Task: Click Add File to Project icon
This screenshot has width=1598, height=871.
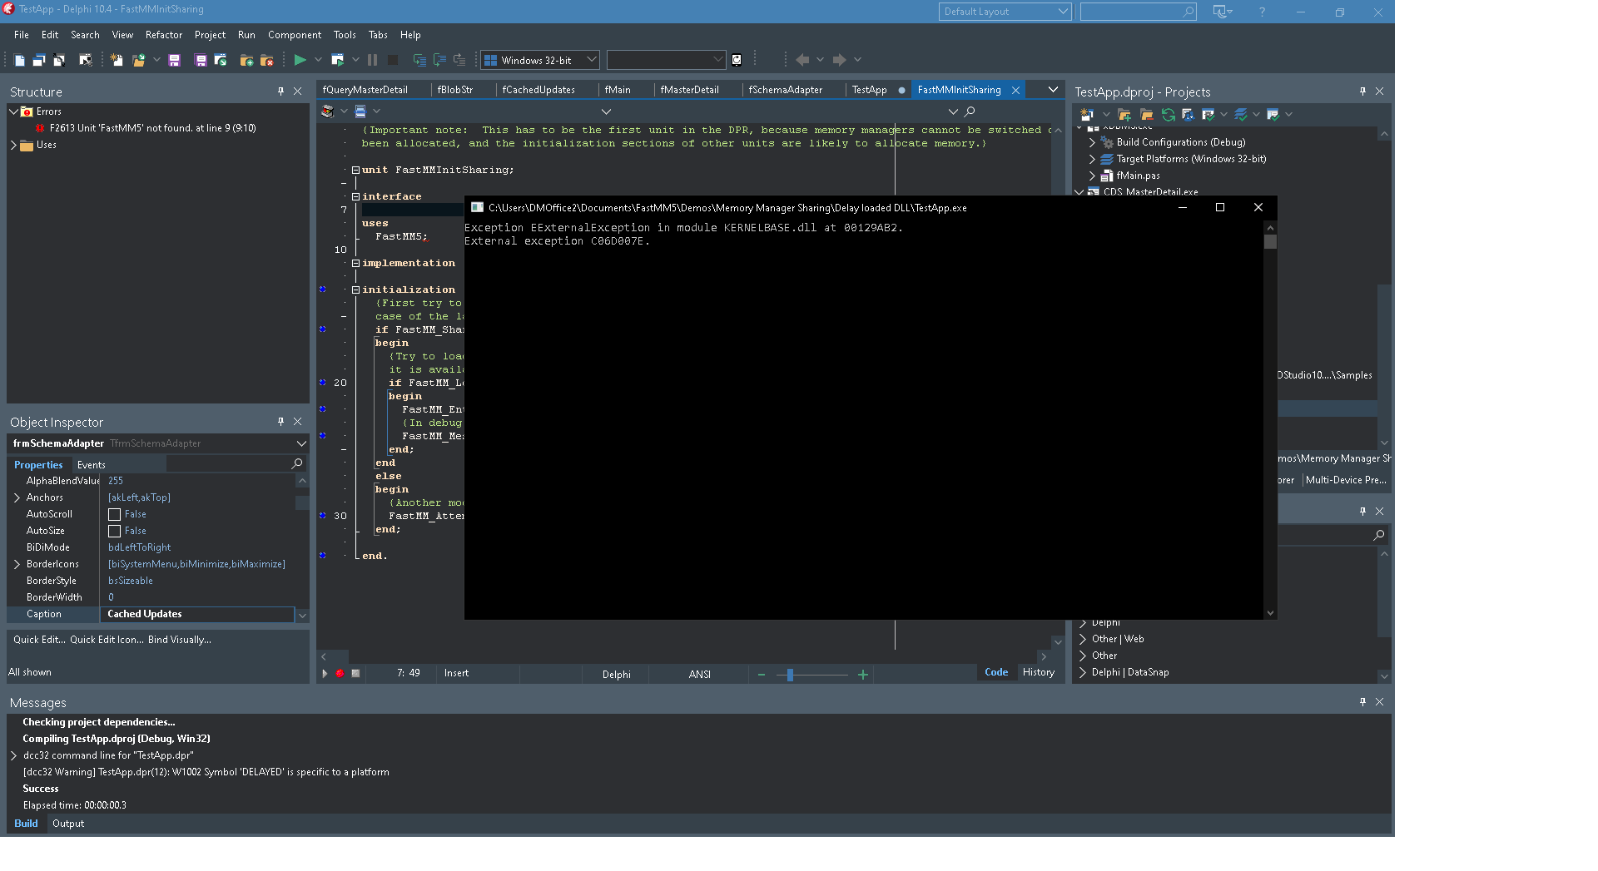Action: (x=246, y=60)
